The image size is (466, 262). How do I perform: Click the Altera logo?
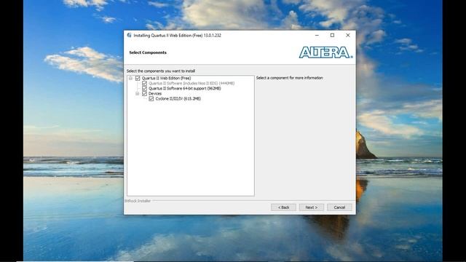pyautogui.click(x=325, y=52)
